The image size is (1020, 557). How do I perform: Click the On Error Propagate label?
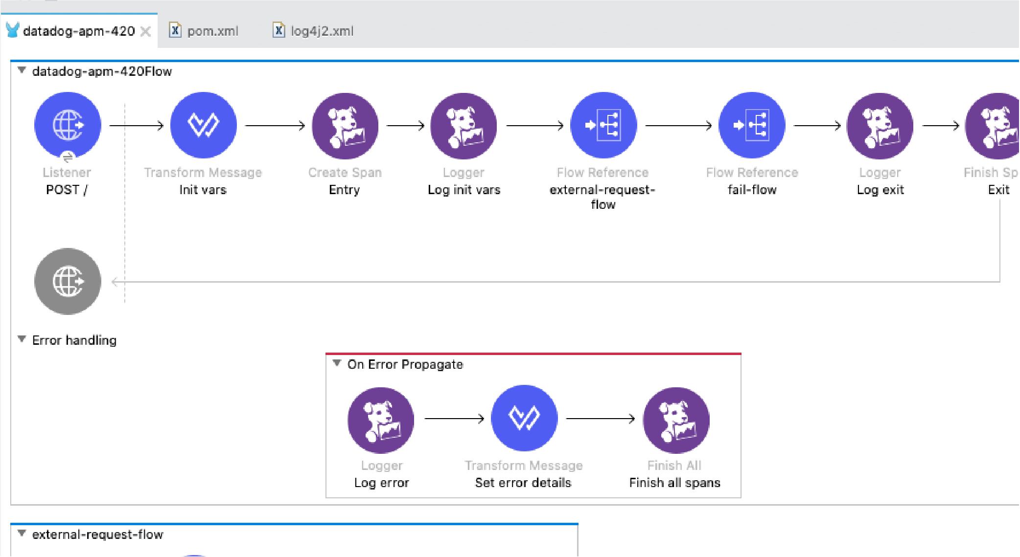coord(405,364)
